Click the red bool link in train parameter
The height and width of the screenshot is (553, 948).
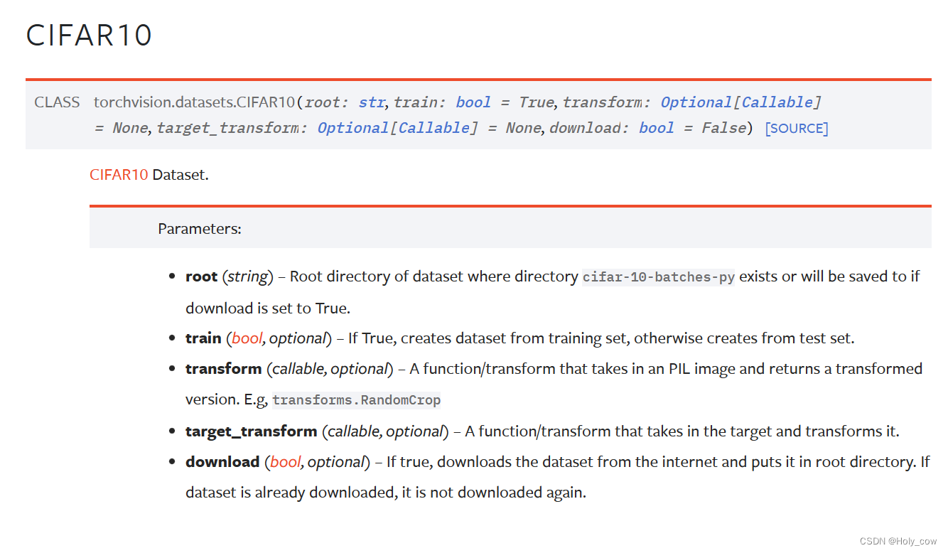247,338
